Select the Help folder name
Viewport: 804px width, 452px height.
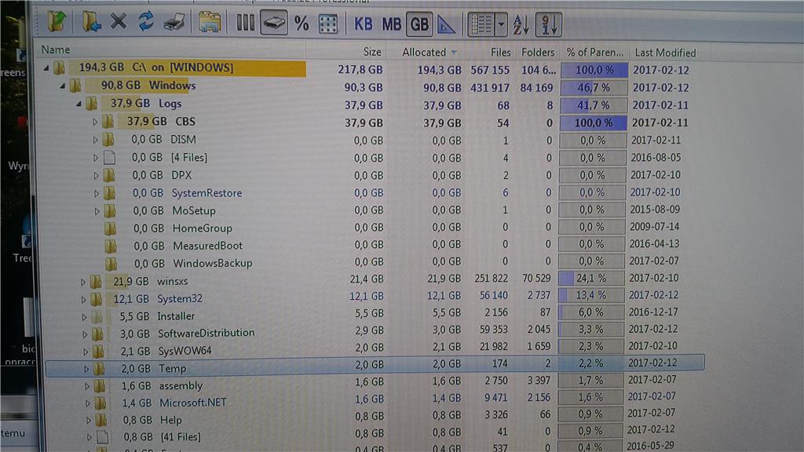(x=170, y=420)
